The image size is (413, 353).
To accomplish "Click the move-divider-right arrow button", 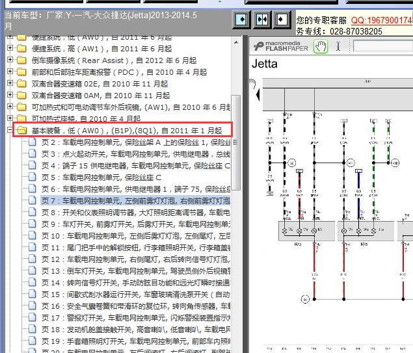I will coord(241,20).
